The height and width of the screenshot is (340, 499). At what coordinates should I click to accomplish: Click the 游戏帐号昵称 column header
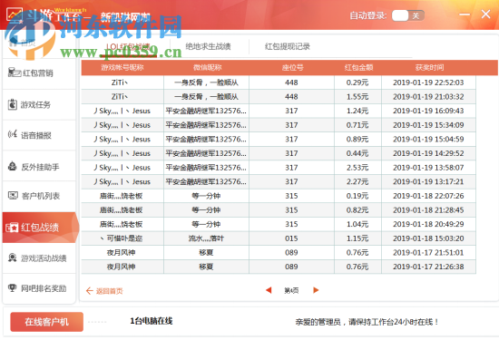click(122, 67)
